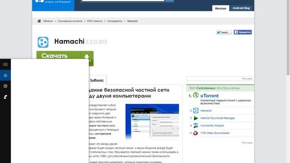Click the Реклама label below top list

pyautogui.click(x=247, y=143)
